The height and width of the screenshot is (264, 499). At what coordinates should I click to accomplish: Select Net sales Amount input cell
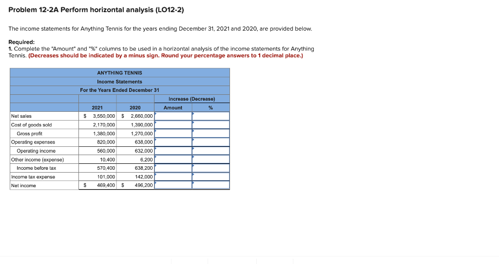pos(173,116)
